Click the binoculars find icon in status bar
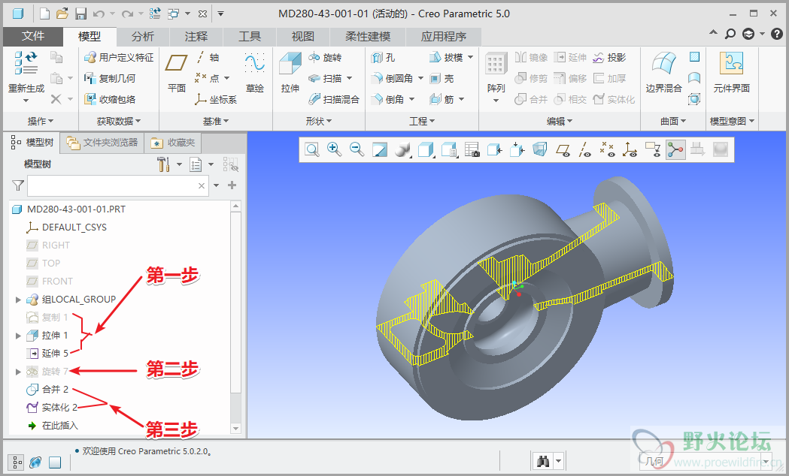Viewport: 789px width, 476px height. [x=543, y=461]
